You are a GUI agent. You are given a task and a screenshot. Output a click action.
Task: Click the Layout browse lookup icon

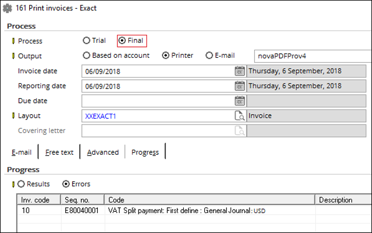pyautogui.click(x=240, y=116)
